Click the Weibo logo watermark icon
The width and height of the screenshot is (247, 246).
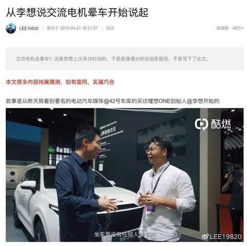pyautogui.click(x=205, y=237)
